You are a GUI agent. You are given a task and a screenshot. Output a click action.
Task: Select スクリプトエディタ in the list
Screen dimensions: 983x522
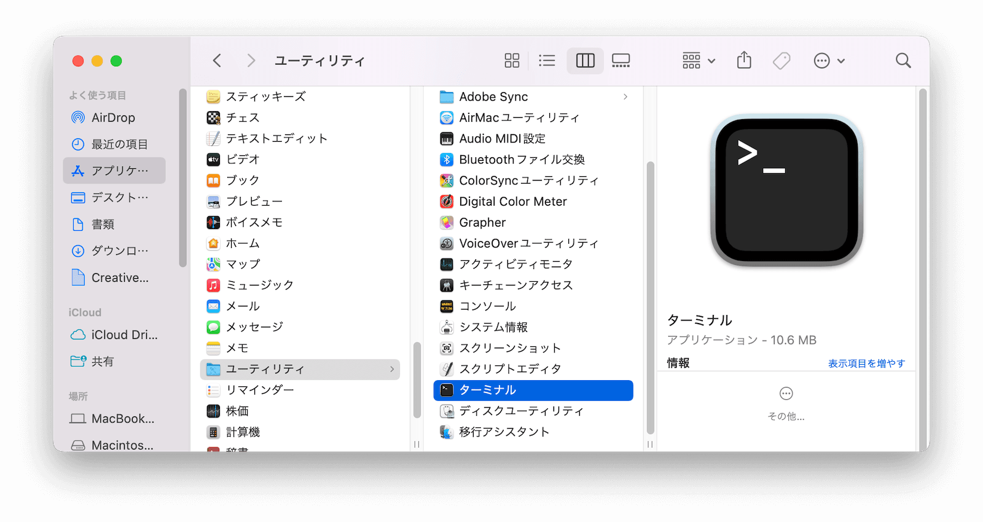point(533,369)
